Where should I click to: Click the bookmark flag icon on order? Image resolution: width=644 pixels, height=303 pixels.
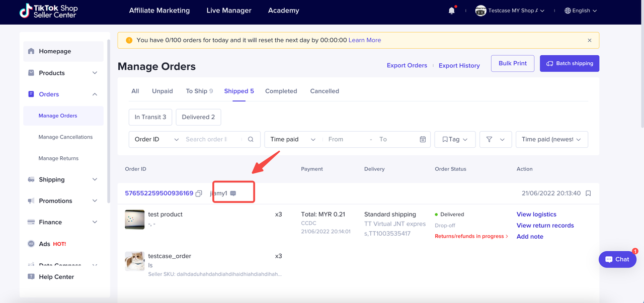click(588, 193)
